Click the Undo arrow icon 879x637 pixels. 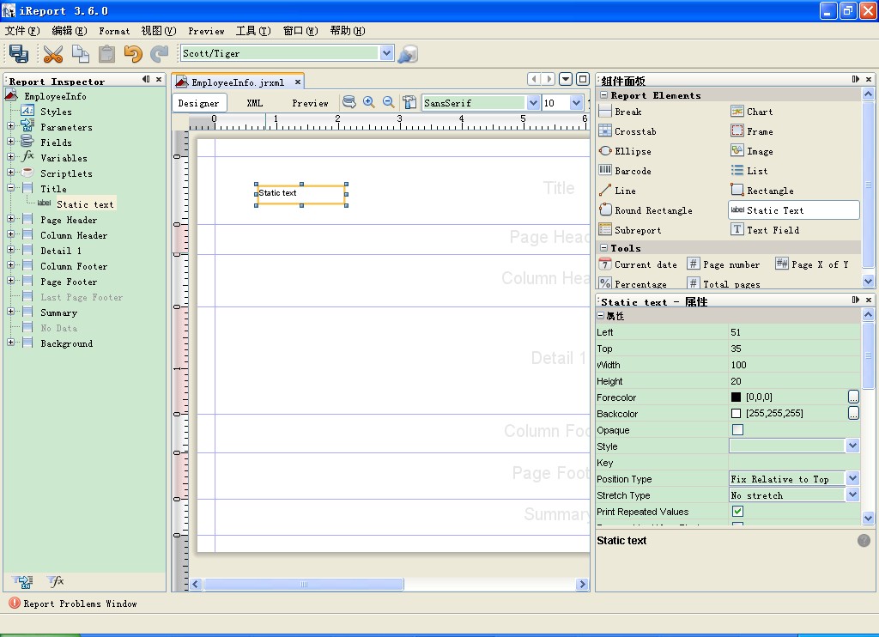(132, 53)
